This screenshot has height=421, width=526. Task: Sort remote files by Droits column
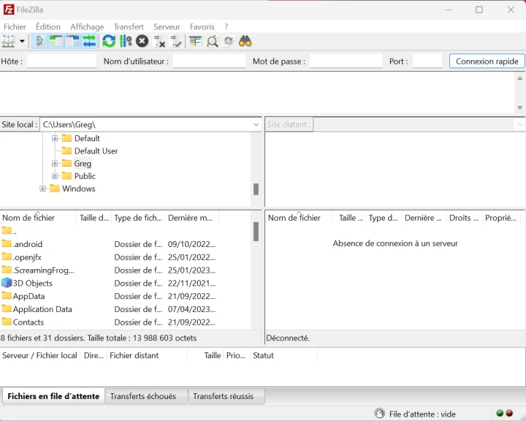pos(465,218)
